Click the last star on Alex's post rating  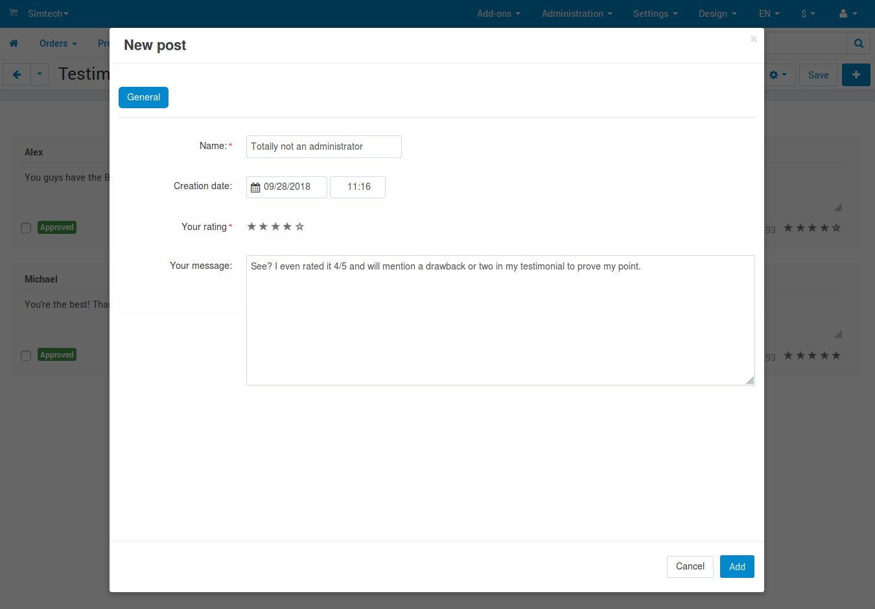[x=836, y=228]
